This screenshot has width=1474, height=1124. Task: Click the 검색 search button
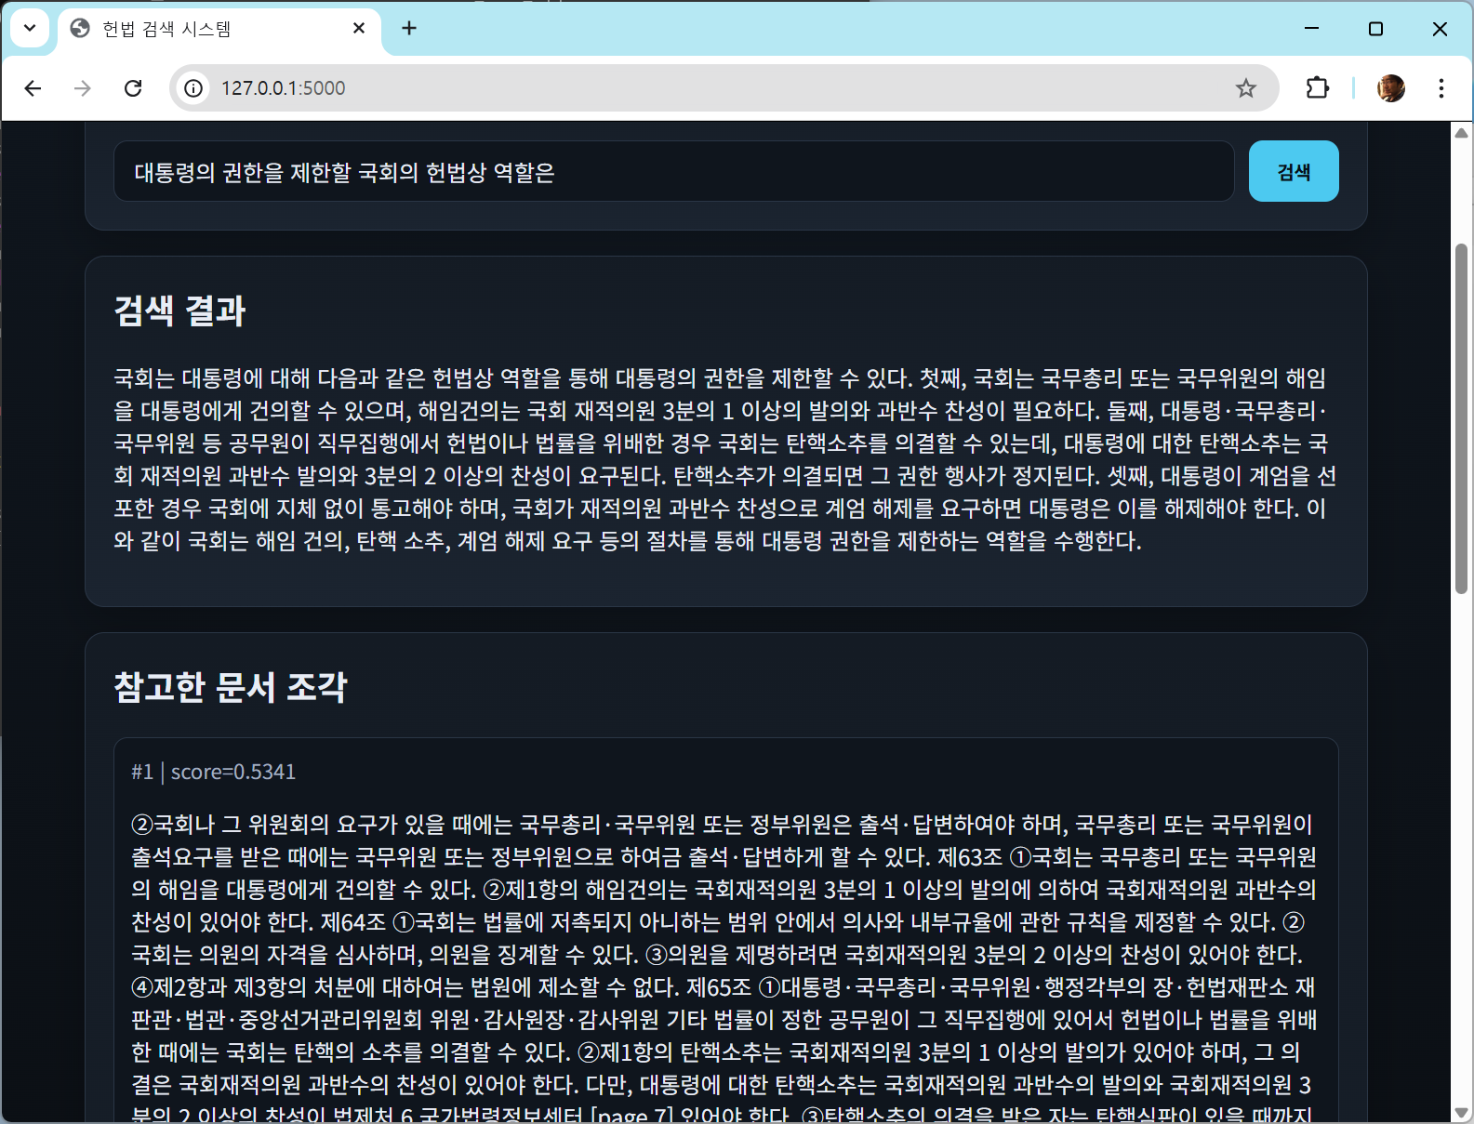(x=1294, y=171)
